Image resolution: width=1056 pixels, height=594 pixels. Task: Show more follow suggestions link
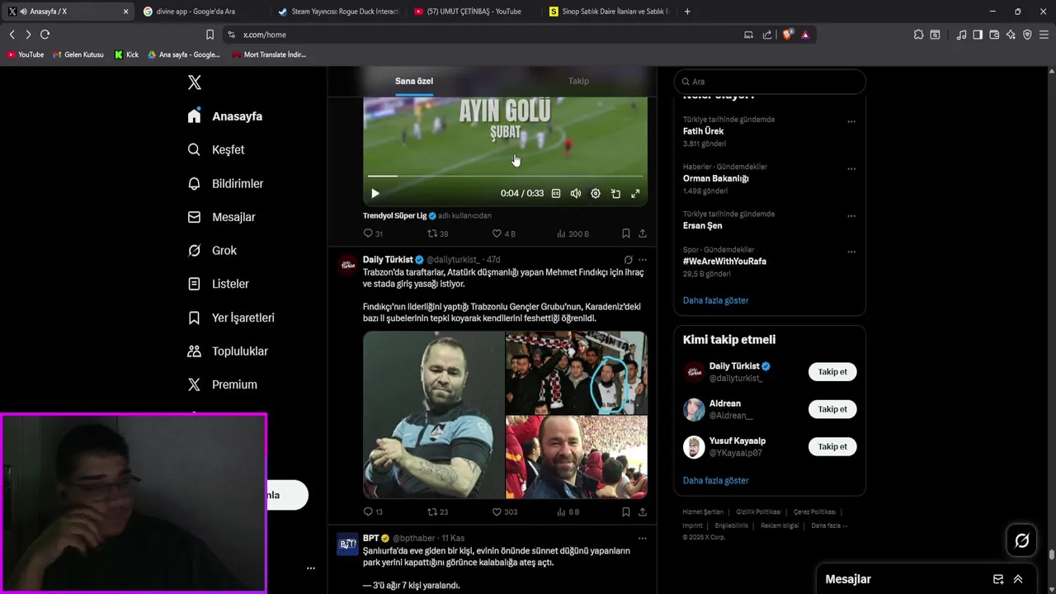715,480
